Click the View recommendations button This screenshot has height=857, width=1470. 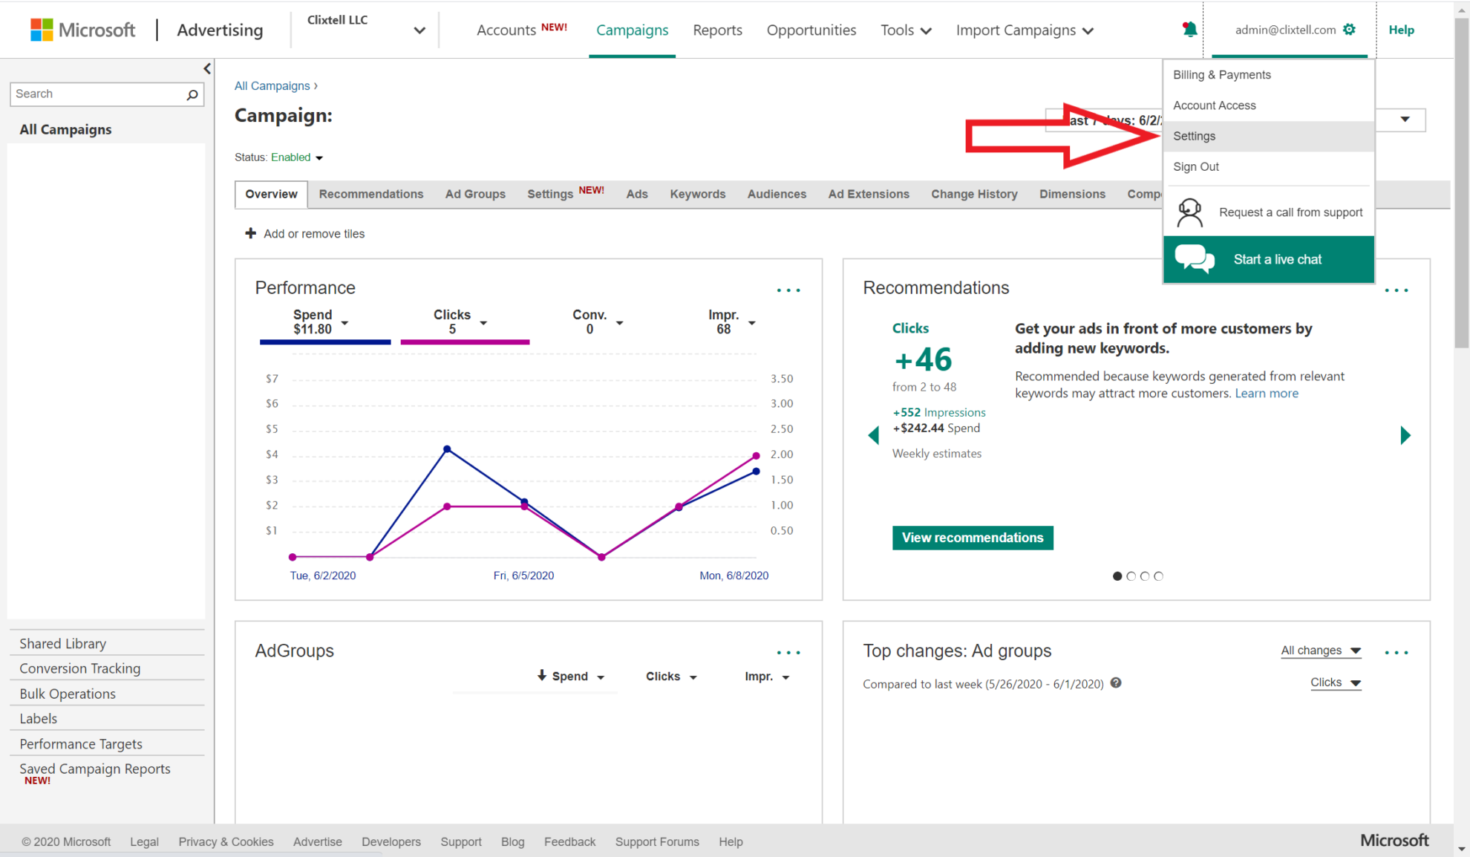coord(973,537)
